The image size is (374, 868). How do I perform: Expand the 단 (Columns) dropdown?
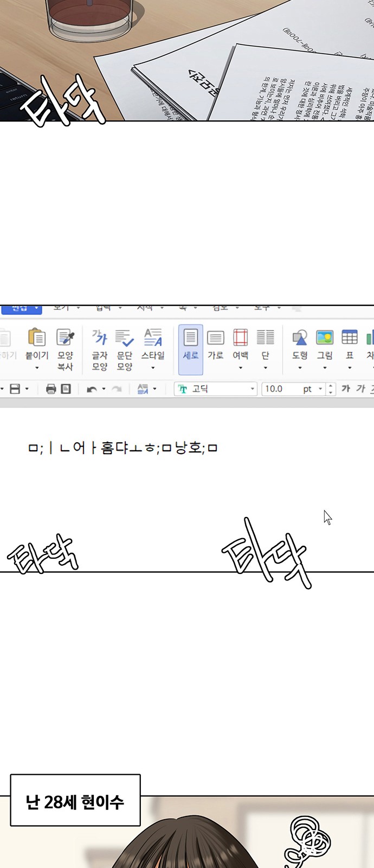coord(266,367)
